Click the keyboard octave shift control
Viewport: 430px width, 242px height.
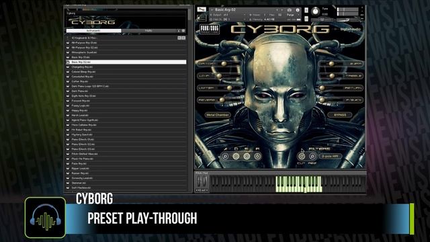pyautogui.click(x=202, y=190)
